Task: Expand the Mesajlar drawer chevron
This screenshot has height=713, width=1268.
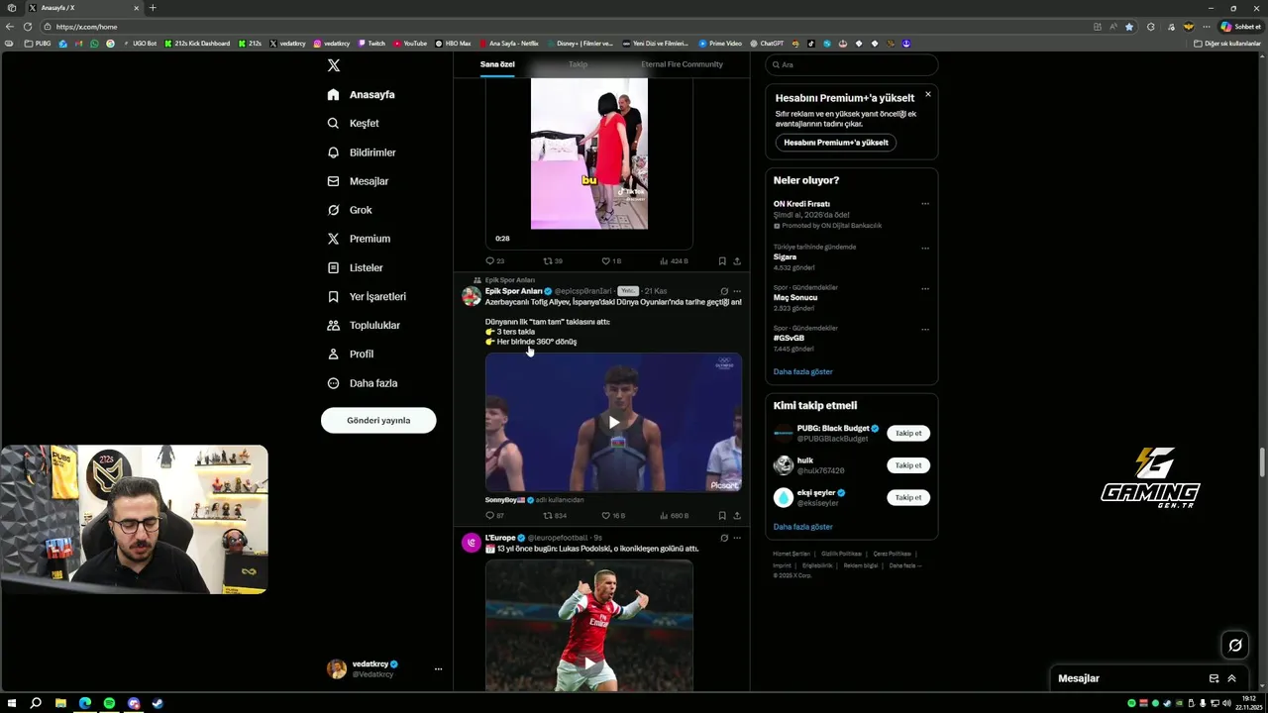Action: pos(1231,678)
